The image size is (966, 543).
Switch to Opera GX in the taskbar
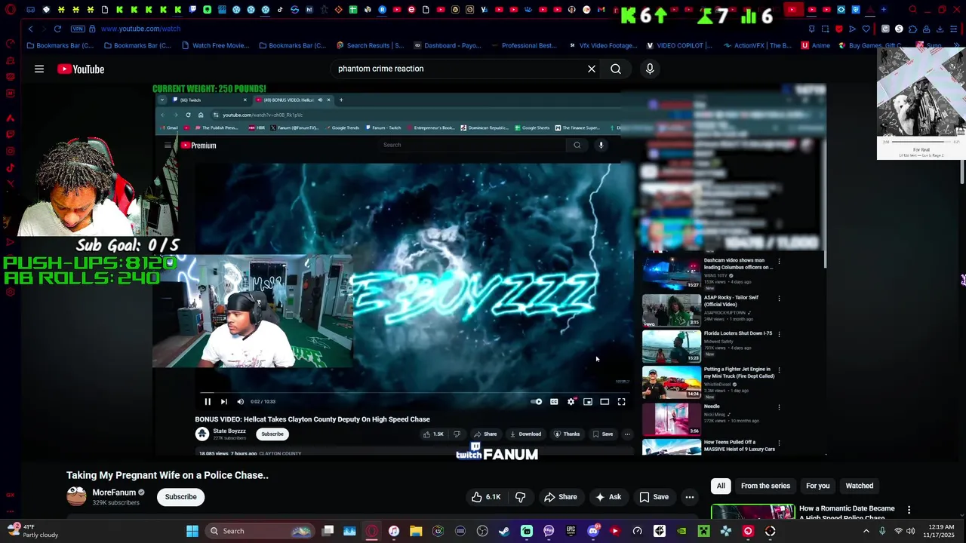click(x=371, y=531)
